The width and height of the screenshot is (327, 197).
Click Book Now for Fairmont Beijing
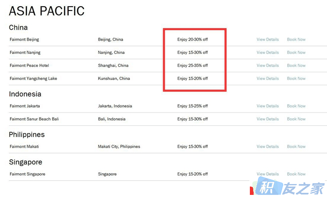pos(296,39)
